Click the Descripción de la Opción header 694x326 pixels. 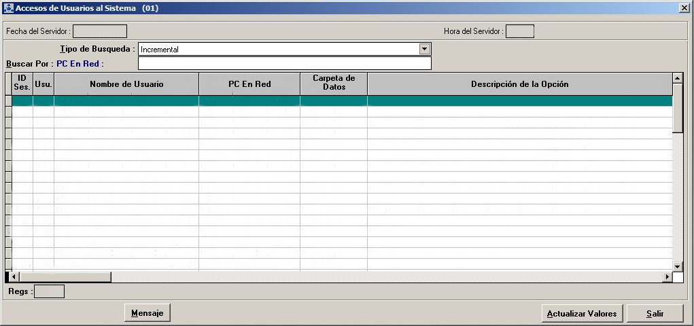click(x=519, y=84)
